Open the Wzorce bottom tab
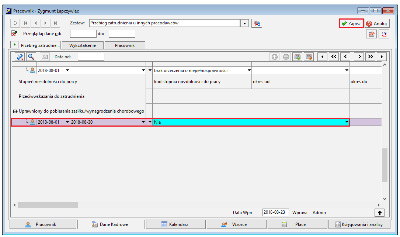Screen dimensions: 400x237 pyautogui.click(x=237, y=224)
